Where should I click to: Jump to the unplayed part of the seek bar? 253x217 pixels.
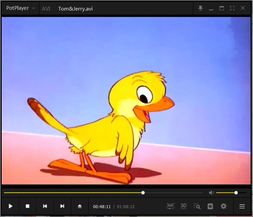[x=174, y=193]
